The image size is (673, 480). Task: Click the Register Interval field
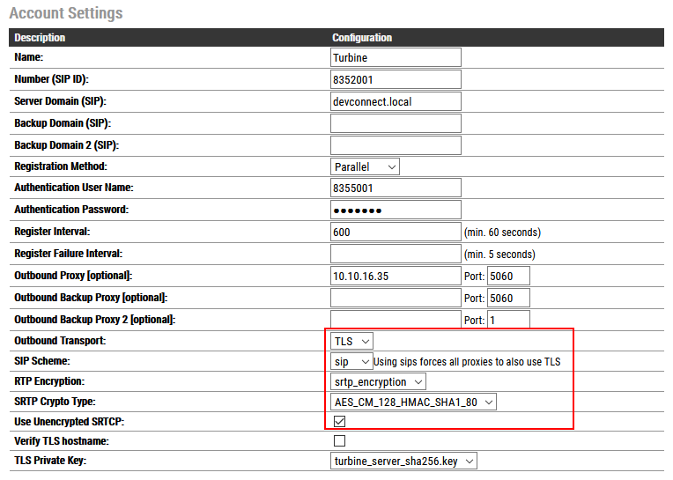(x=396, y=232)
